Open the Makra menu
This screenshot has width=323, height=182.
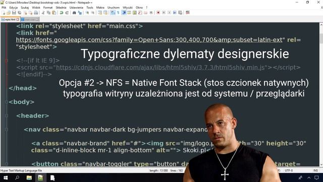click(x=100, y=8)
